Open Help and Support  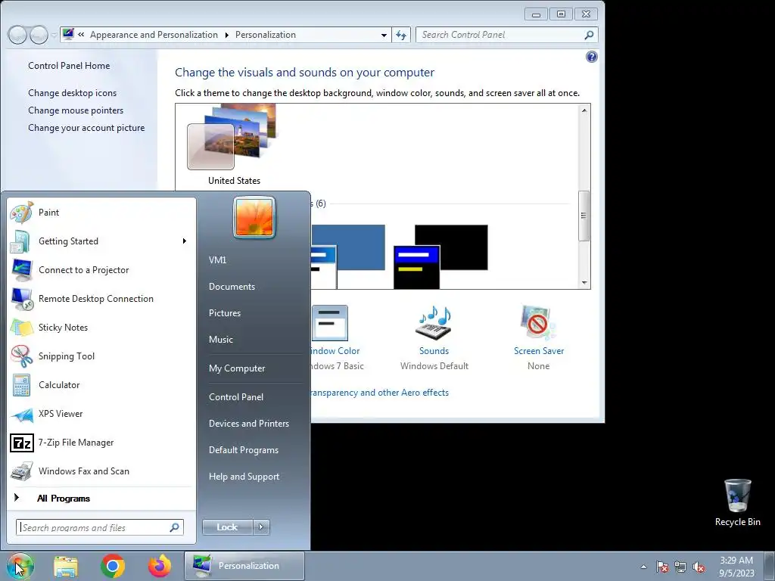[244, 477]
